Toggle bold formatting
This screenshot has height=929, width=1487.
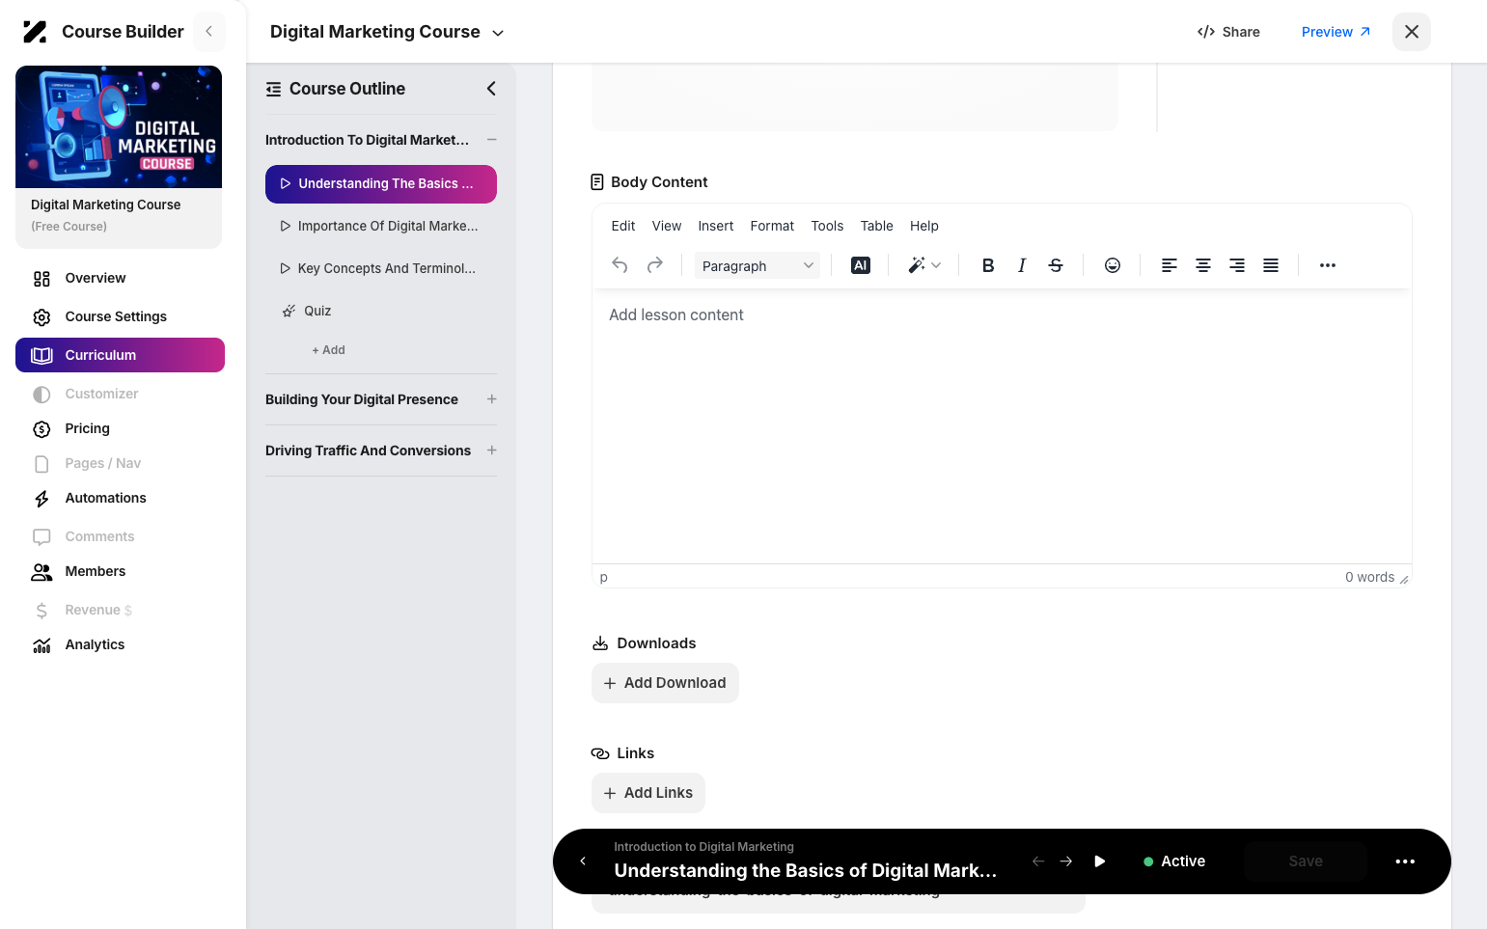[988, 265]
